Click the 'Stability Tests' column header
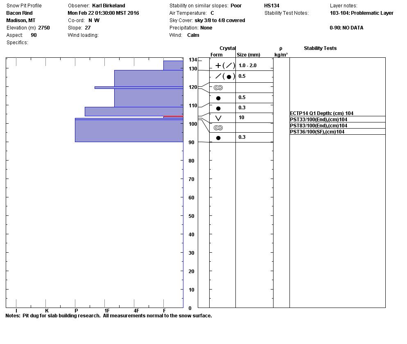Image resolution: width=407 pixels, height=344 pixels. pyautogui.click(x=320, y=48)
